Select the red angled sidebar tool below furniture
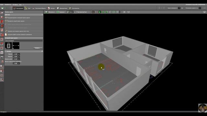Screen dimensions: 207x116 2,62
